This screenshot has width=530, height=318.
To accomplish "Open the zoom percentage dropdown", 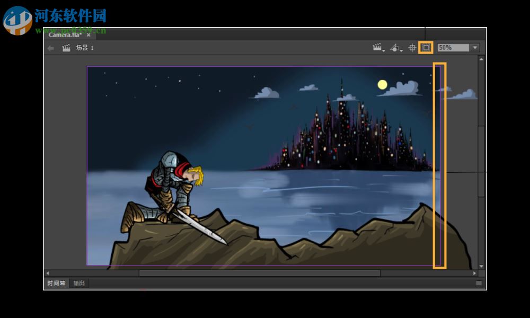I will [x=473, y=47].
